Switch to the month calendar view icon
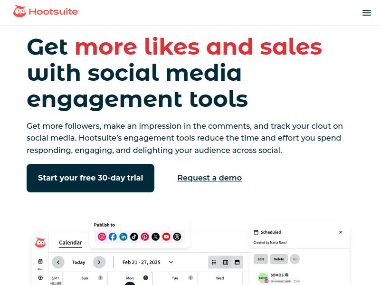The height and width of the screenshot is (285, 380). [x=237, y=262]
